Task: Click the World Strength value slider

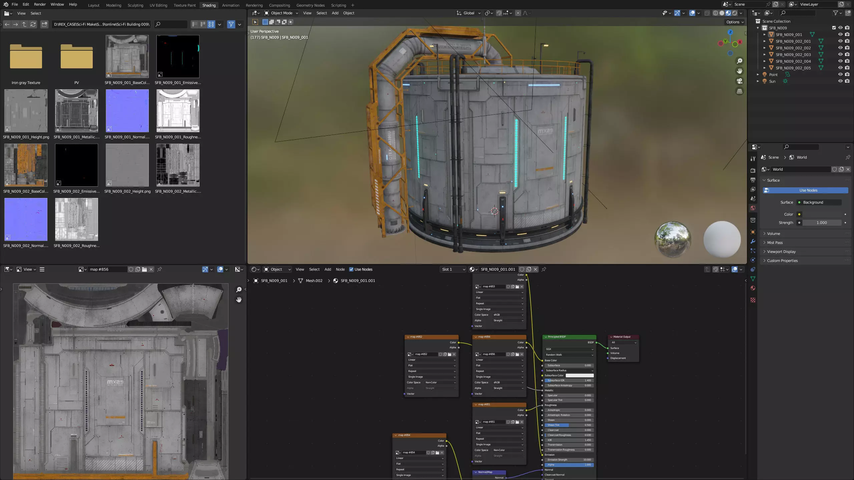Action: click(821, 223)
